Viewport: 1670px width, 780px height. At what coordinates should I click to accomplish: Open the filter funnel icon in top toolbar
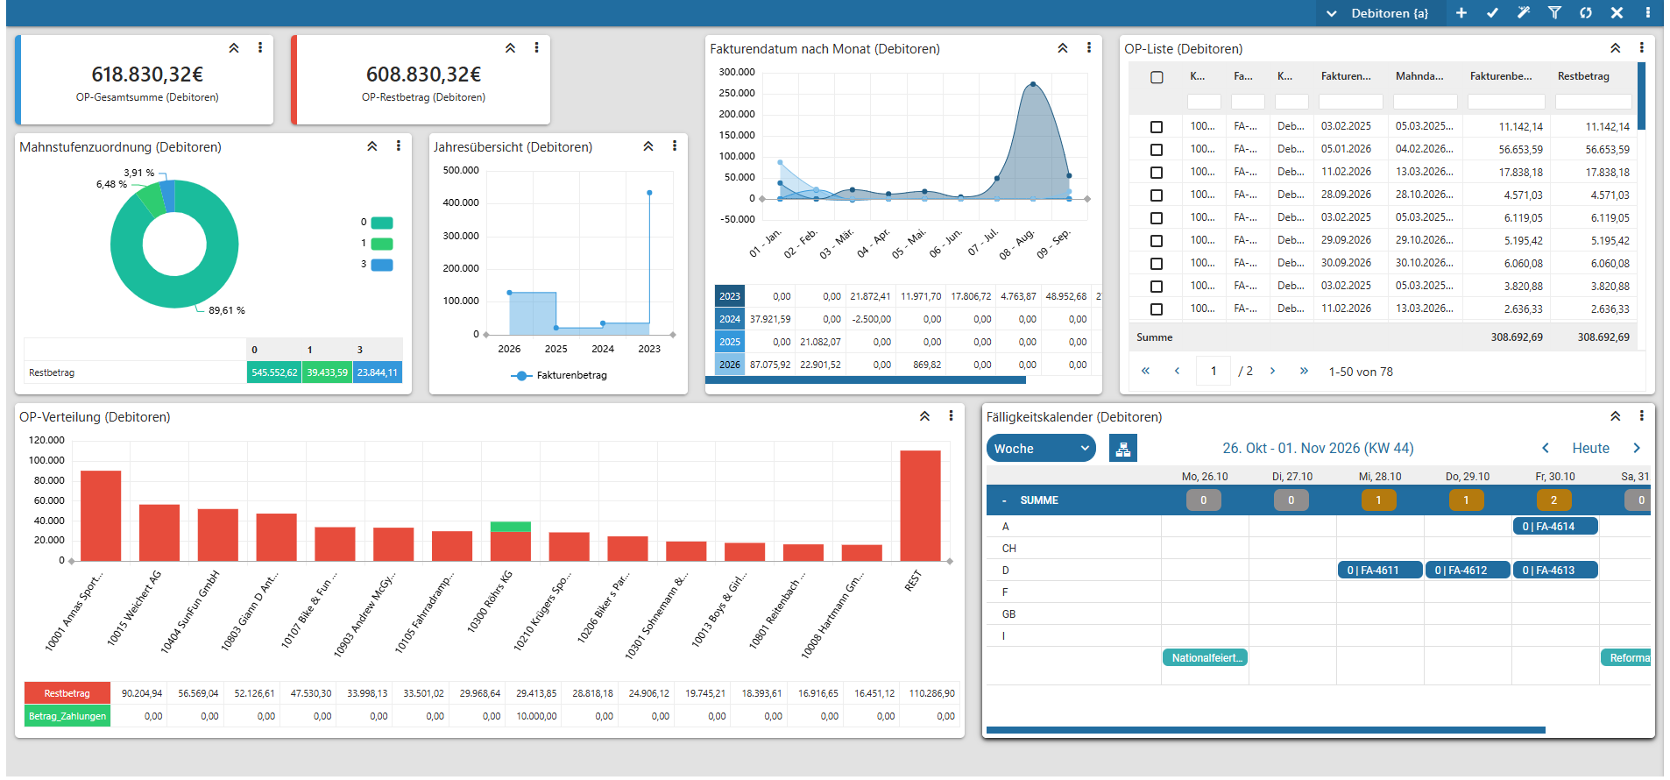pos(1554,13)
